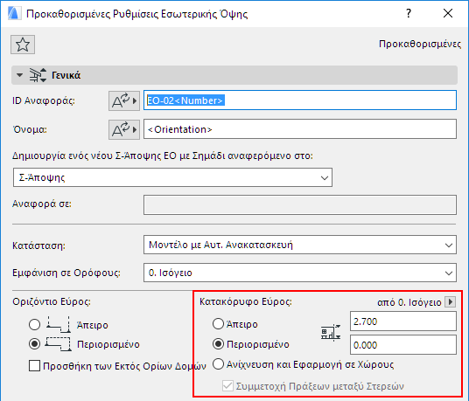Collapse the Γενικά section triangle
This screenshot has width=469, height=401.
[x=20, y=75]
